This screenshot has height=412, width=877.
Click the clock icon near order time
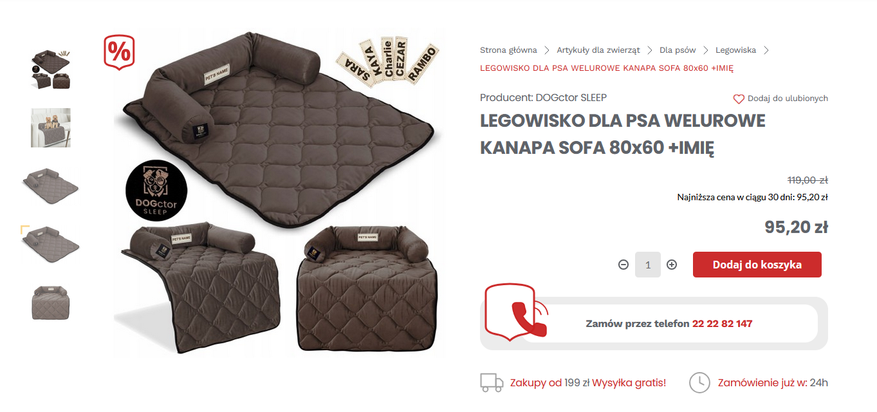(699, 382)
